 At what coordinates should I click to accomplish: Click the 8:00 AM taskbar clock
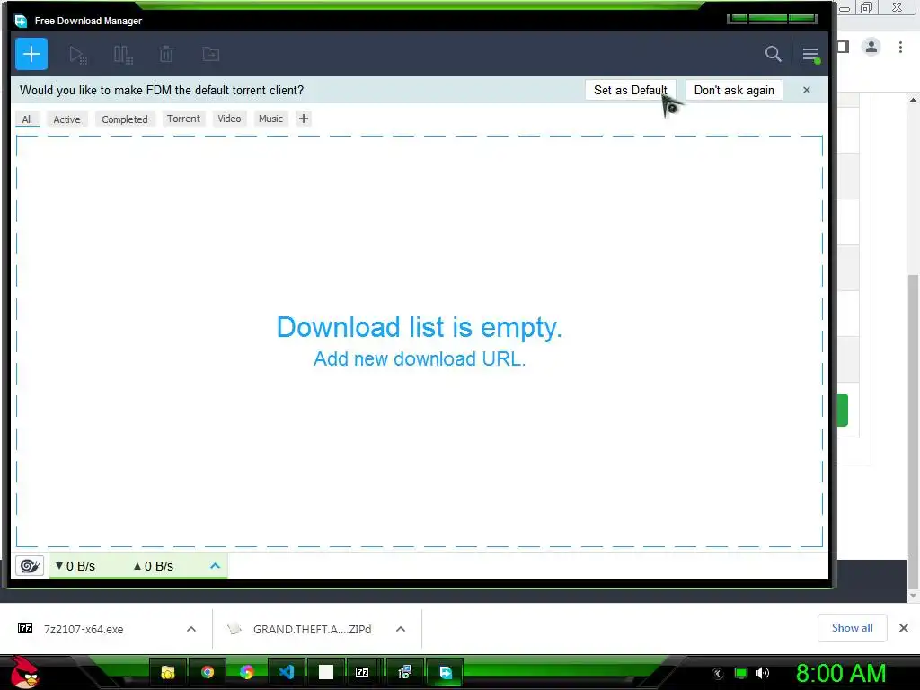(841, 673)
